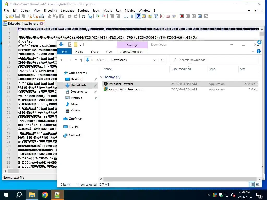Click the Print icon in Notepad++
Viewport: 267px width, 200px height.
point(41,16)
